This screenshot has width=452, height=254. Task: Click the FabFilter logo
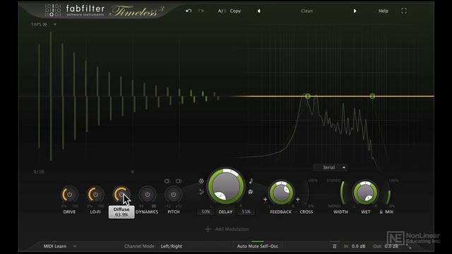(x=75, y=11)
